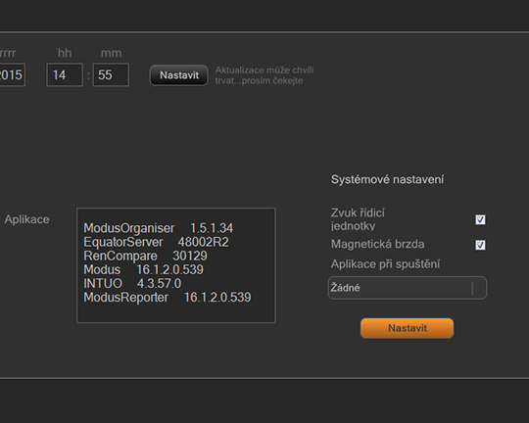Select the INTUO 4.3.57.0 entry
This screenshot has width=529, height=423.
132,284
